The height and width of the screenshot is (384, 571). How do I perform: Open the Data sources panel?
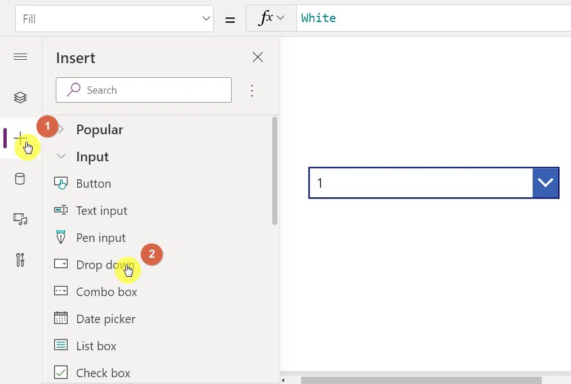pos(20,179)
